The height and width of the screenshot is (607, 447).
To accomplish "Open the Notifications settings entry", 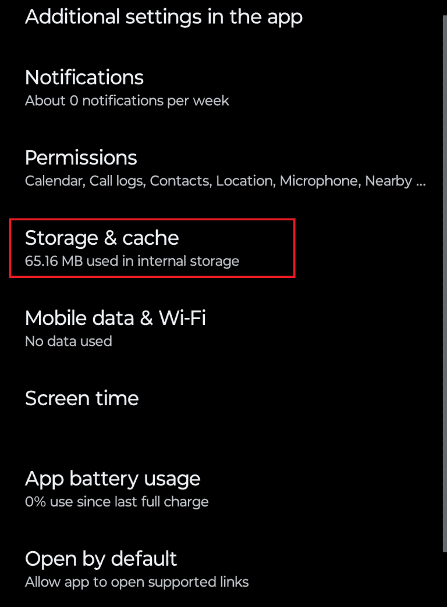I will [x=84, y=77].
